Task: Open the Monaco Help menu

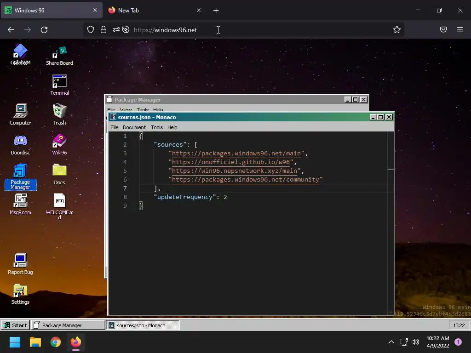Action: [x=172, y=127]
